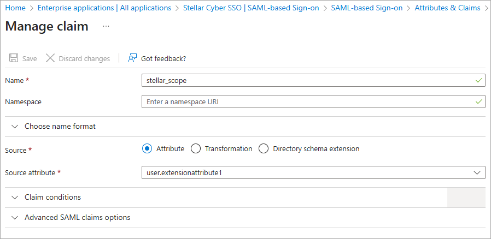This screenshot has height=239, width=491.
Task: Click the Discard changes X icon
Action: click(x=50, y=58)
